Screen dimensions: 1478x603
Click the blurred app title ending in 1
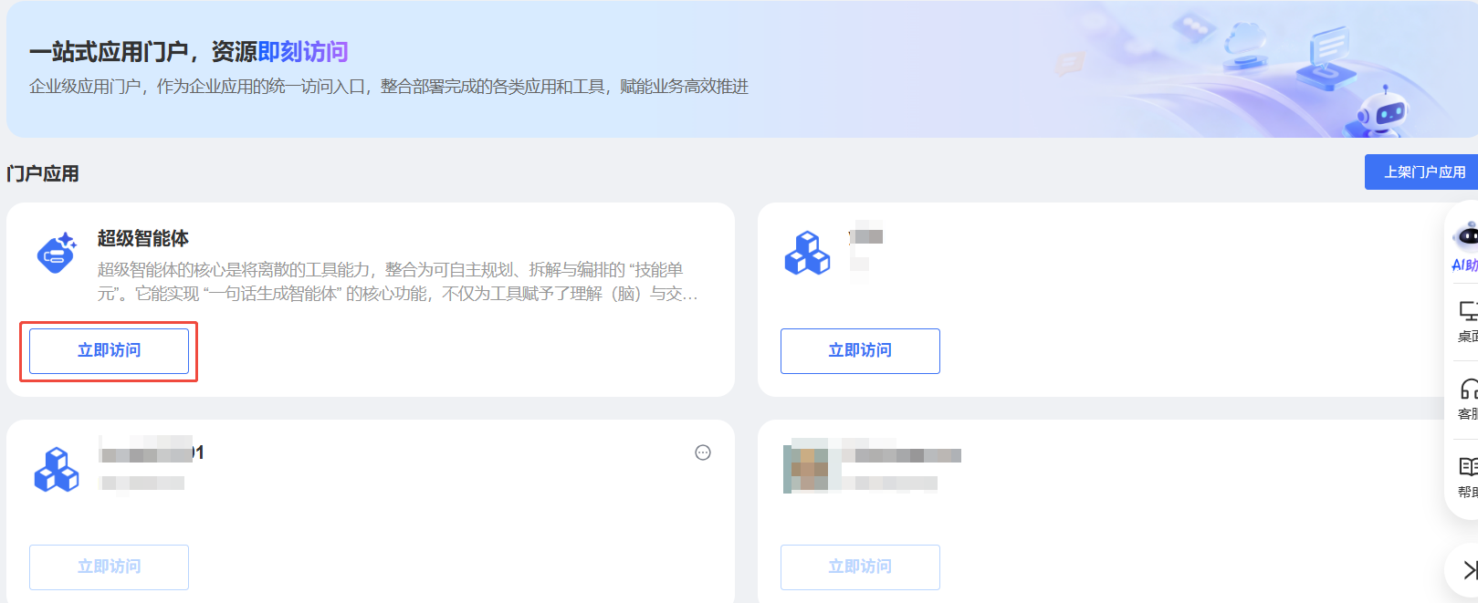[x=152, y=451]
